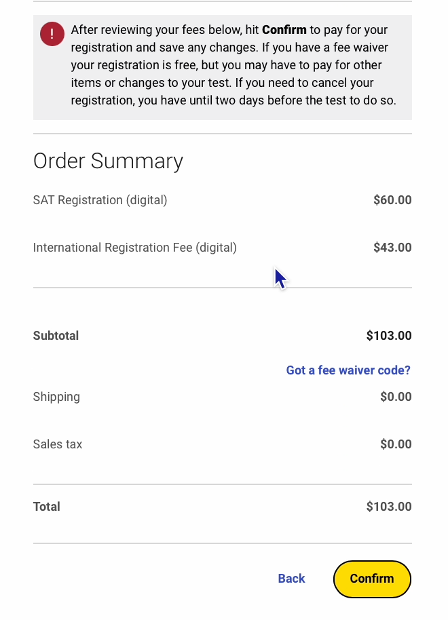Click the $0.00 sales tax amount
Image resolution: width=448 pixels, height=620 pixels.
pyautogui.click(x=396, y=444)
